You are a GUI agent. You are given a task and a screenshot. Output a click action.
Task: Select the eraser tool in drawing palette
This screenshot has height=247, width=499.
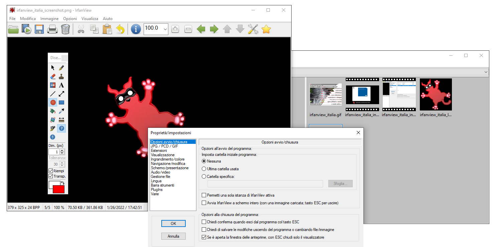pos(52,76)
